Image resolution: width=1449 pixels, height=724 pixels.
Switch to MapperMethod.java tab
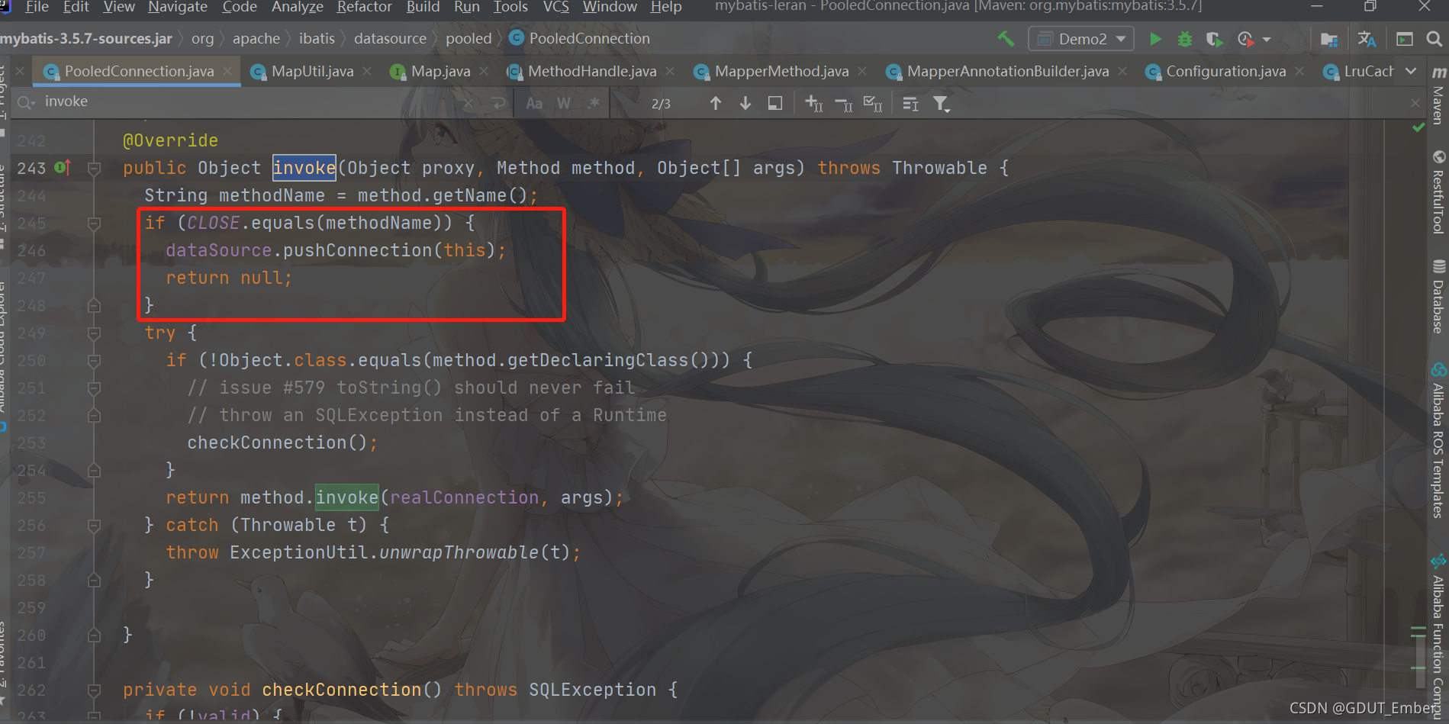781,71
